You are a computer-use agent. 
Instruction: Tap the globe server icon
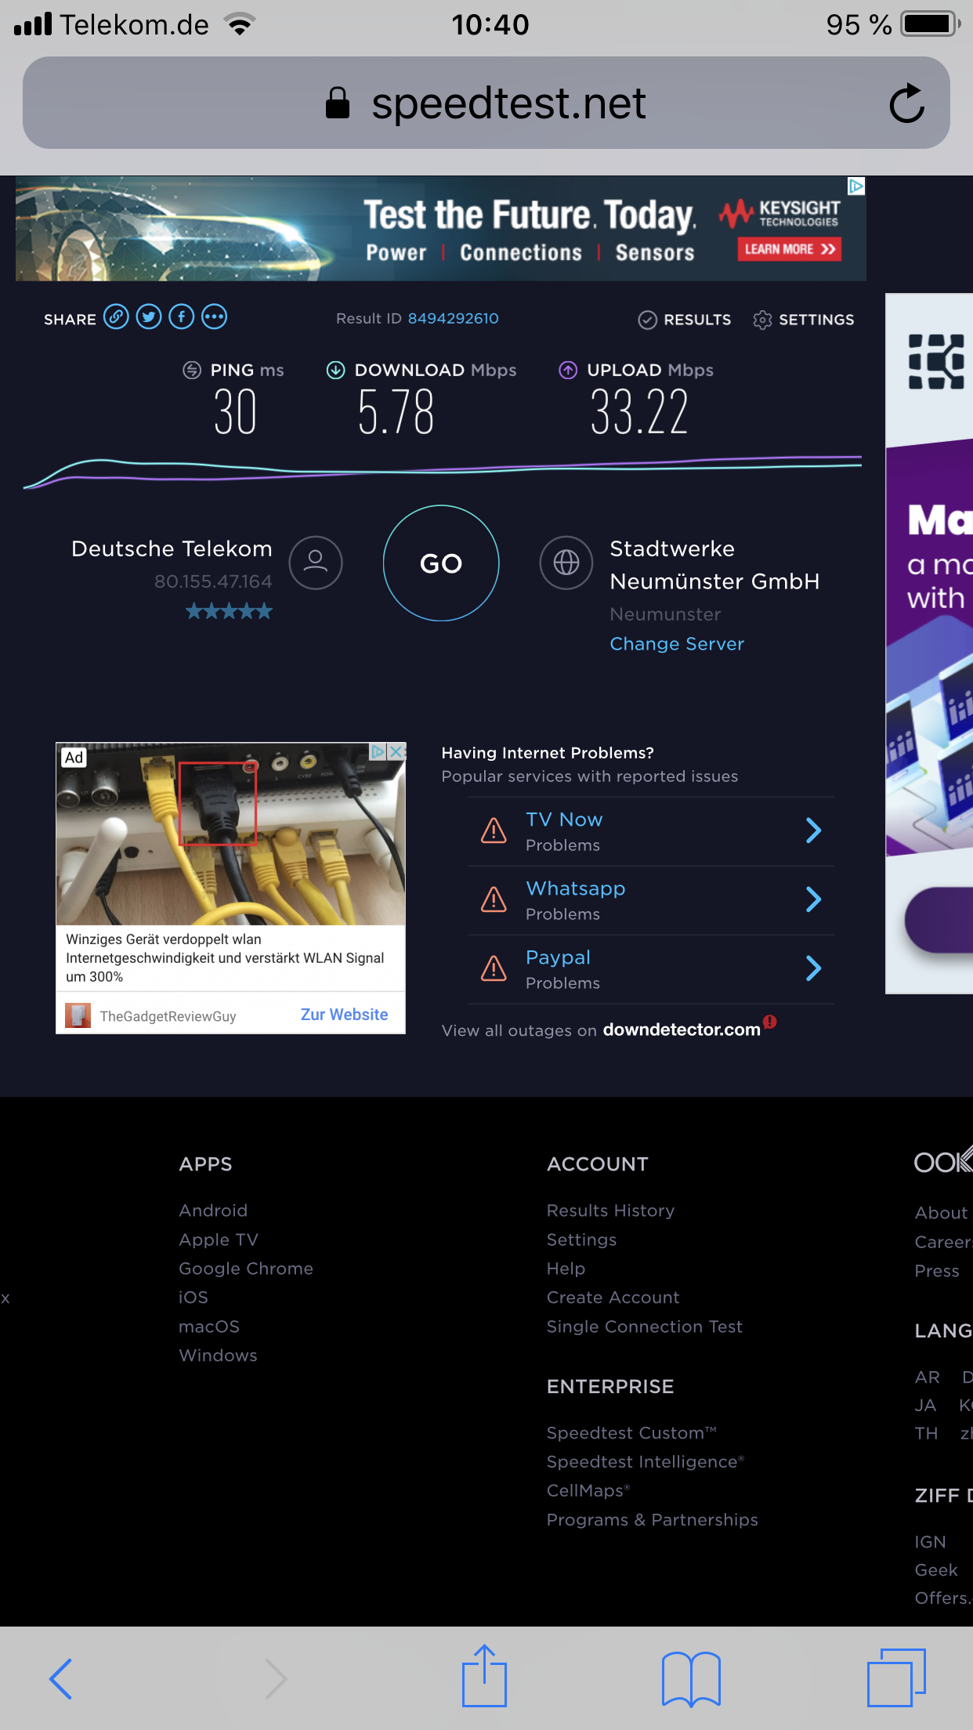coord(566,563)
